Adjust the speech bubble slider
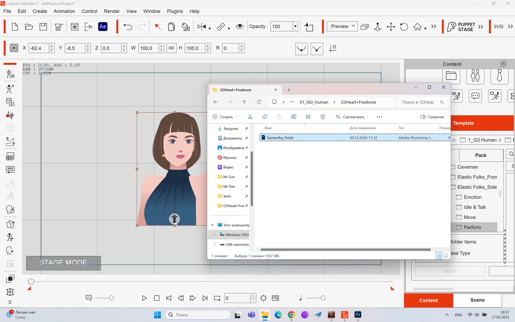 [x=111, y=298]
